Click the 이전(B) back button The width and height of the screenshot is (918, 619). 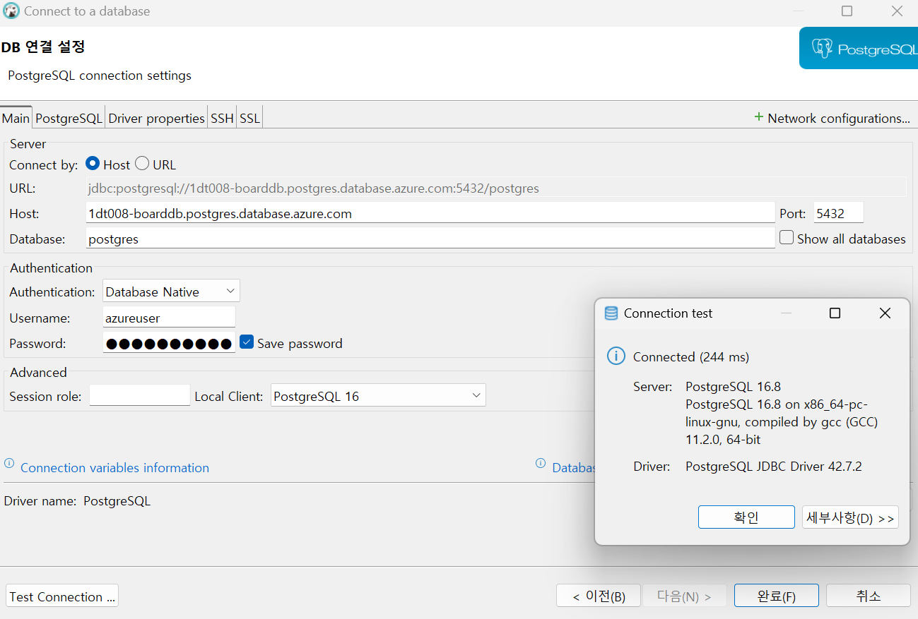pyautogui.click(x=599, y=596)
